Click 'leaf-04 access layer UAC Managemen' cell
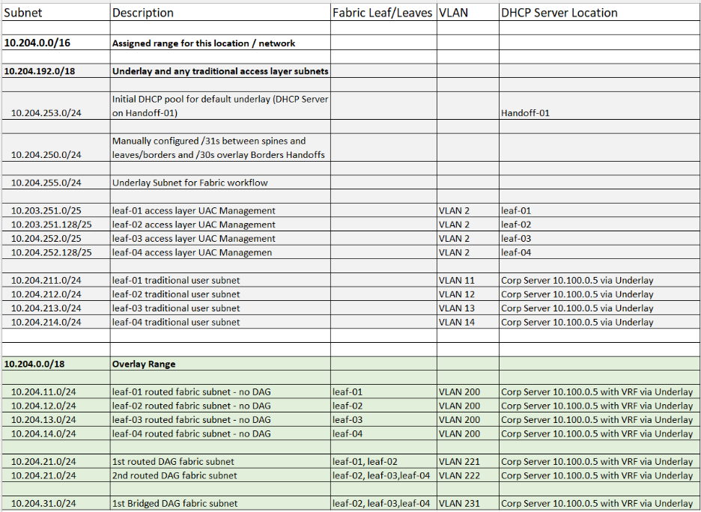Image resolution: width=701 pixels, height=512 pixels. pyautogui.click(x=220, y=252)
